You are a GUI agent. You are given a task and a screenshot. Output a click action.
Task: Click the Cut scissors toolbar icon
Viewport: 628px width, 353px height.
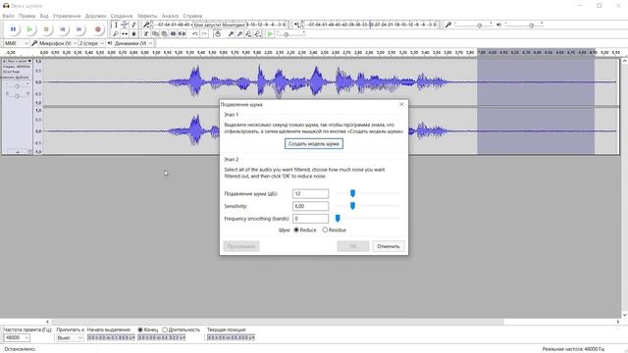point(146,34)
